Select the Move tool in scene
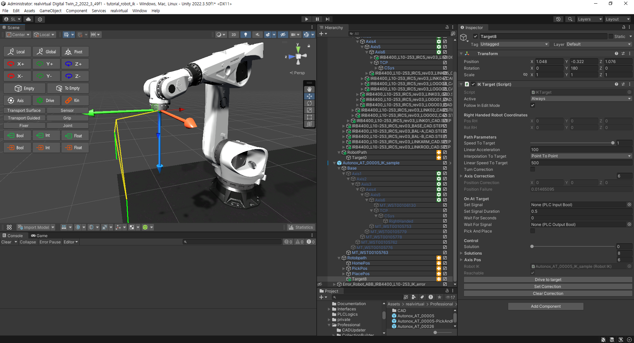634x343 pixels. coord(309,96)
